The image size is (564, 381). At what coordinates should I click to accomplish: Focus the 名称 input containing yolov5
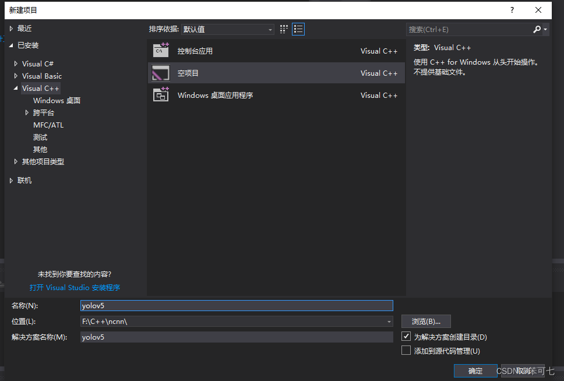coord(237,305)
